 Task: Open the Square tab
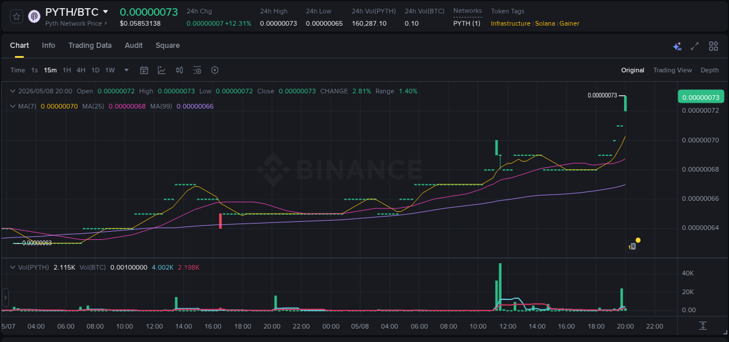point(167,46)
